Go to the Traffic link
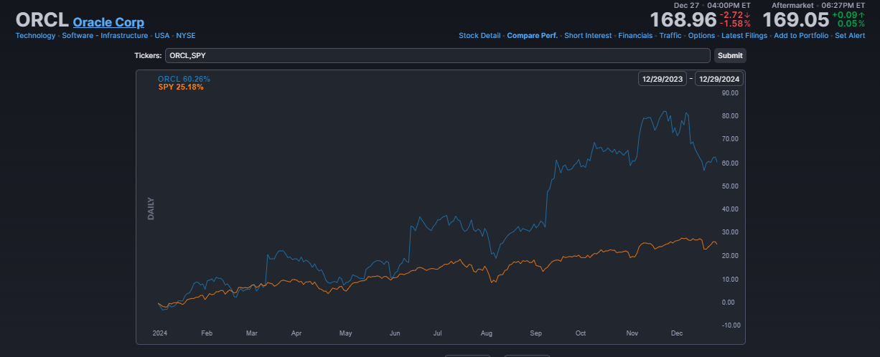 point(670,35)
